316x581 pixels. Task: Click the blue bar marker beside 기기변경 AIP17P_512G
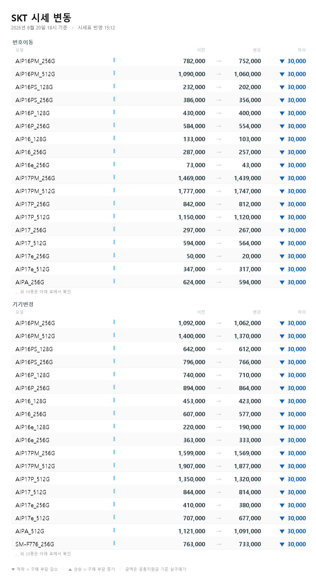pyautogui.click(x=114, y=478)
